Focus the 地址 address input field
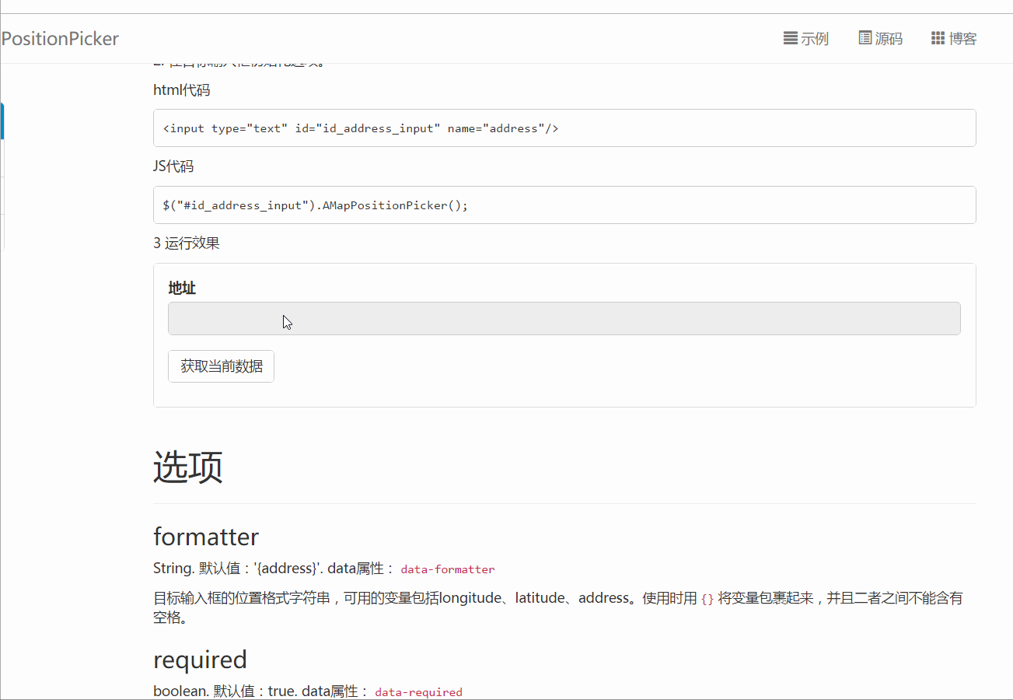Screen dimensions: 1013x700 (564, 319)
